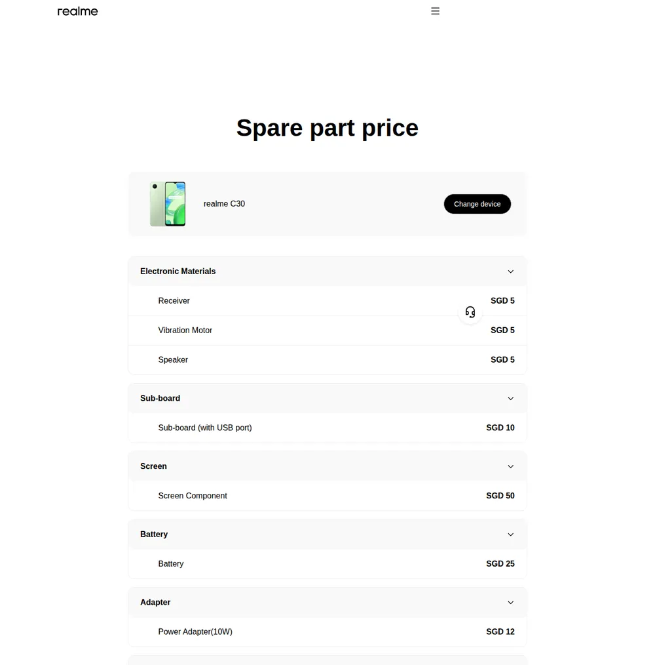655x665 pixels.
Task: Click the Electronic Materials header
Action: click(327, 272)
